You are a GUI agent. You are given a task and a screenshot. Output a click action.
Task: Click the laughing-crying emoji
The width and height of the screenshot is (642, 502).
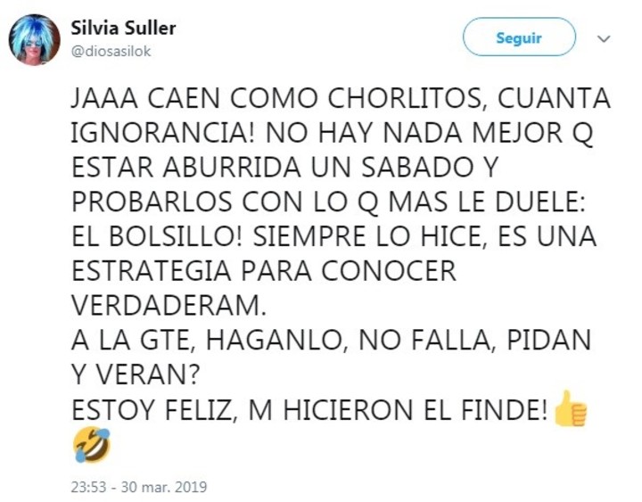pyautogui.click(x=88, y=444)
